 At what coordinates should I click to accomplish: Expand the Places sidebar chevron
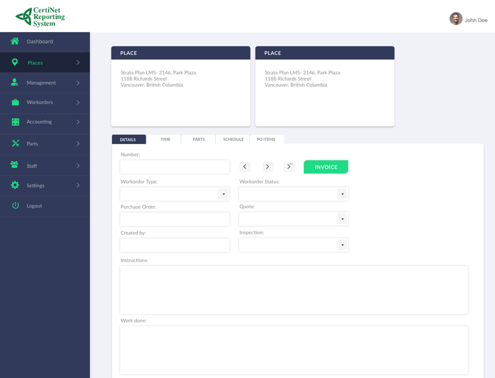click(78, 62)
